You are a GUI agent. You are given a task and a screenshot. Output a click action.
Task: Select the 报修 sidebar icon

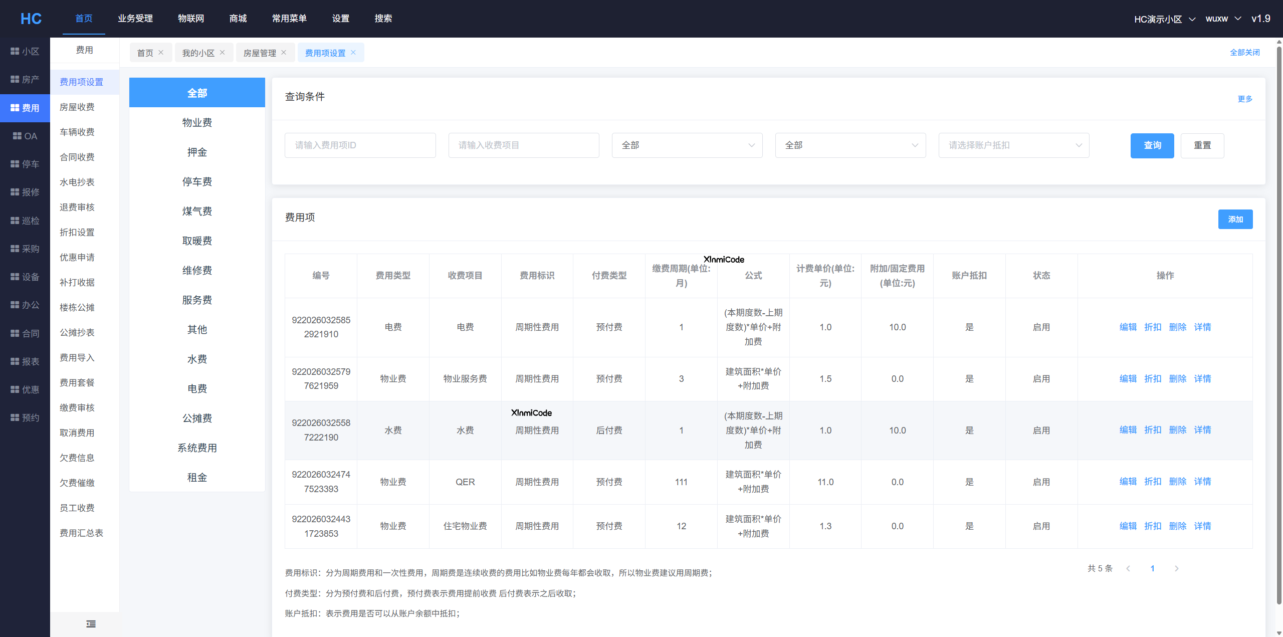[15, 192]
